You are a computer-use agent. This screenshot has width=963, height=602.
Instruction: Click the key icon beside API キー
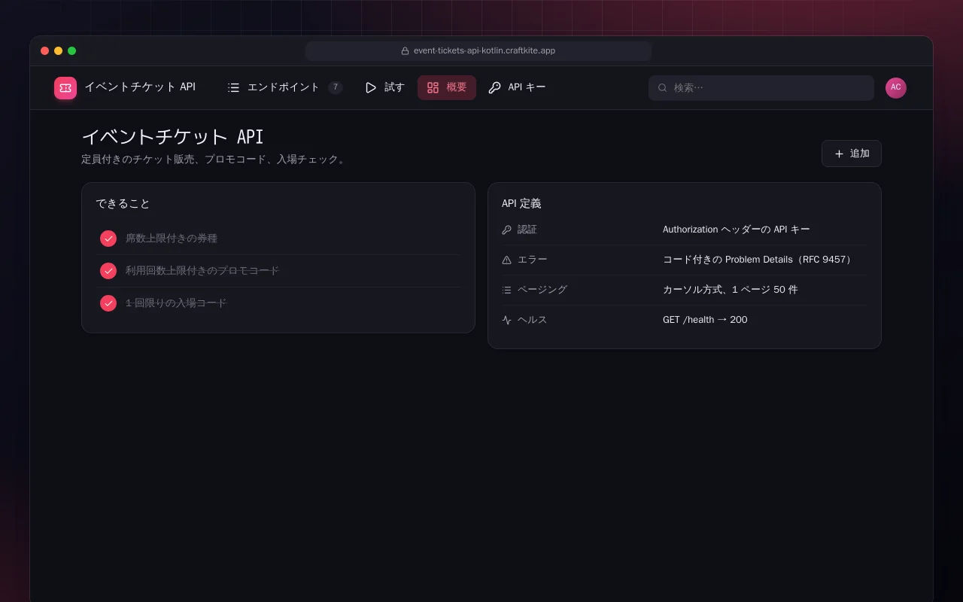[494, 88]
